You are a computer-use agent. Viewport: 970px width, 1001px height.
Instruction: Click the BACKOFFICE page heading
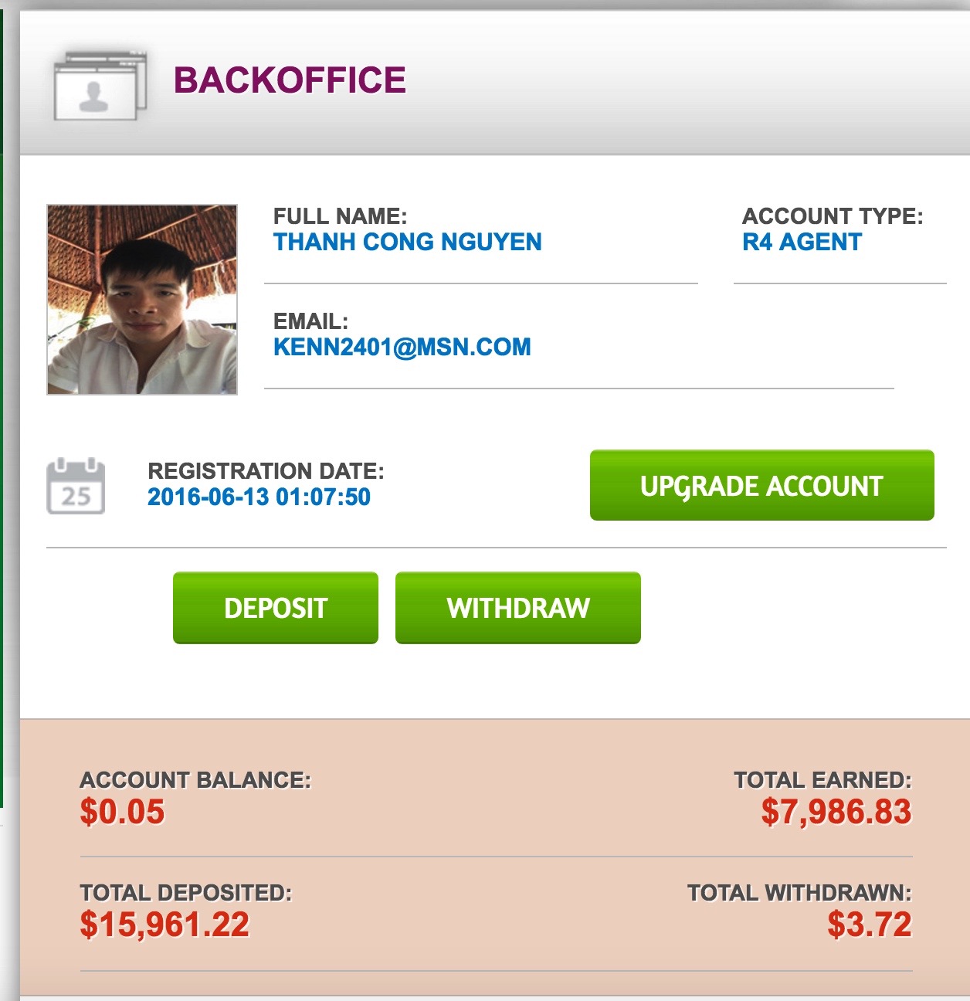click(x=290, y=80)
